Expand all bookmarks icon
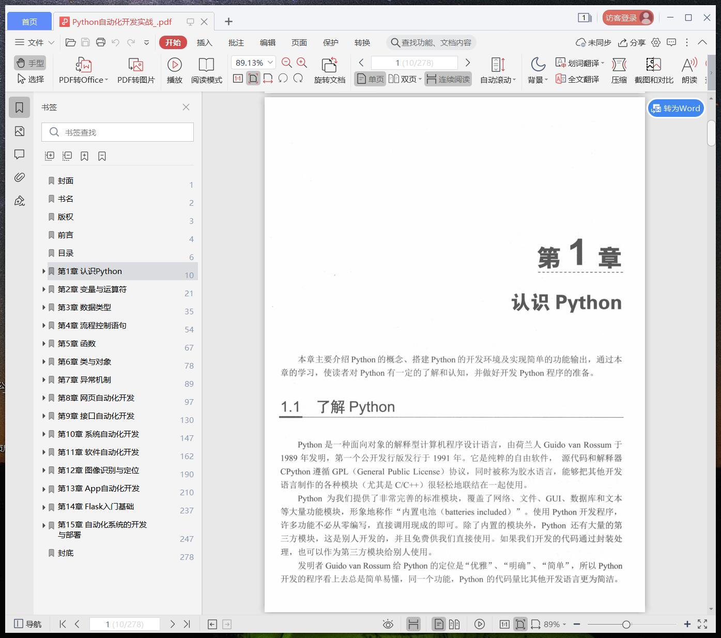This screenshot has width=721, height=638. click(50, 156)
